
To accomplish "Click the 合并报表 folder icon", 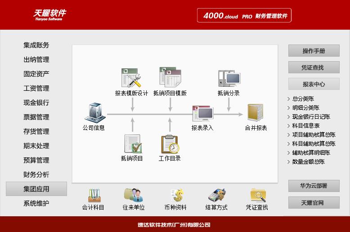I will (256, 113).
